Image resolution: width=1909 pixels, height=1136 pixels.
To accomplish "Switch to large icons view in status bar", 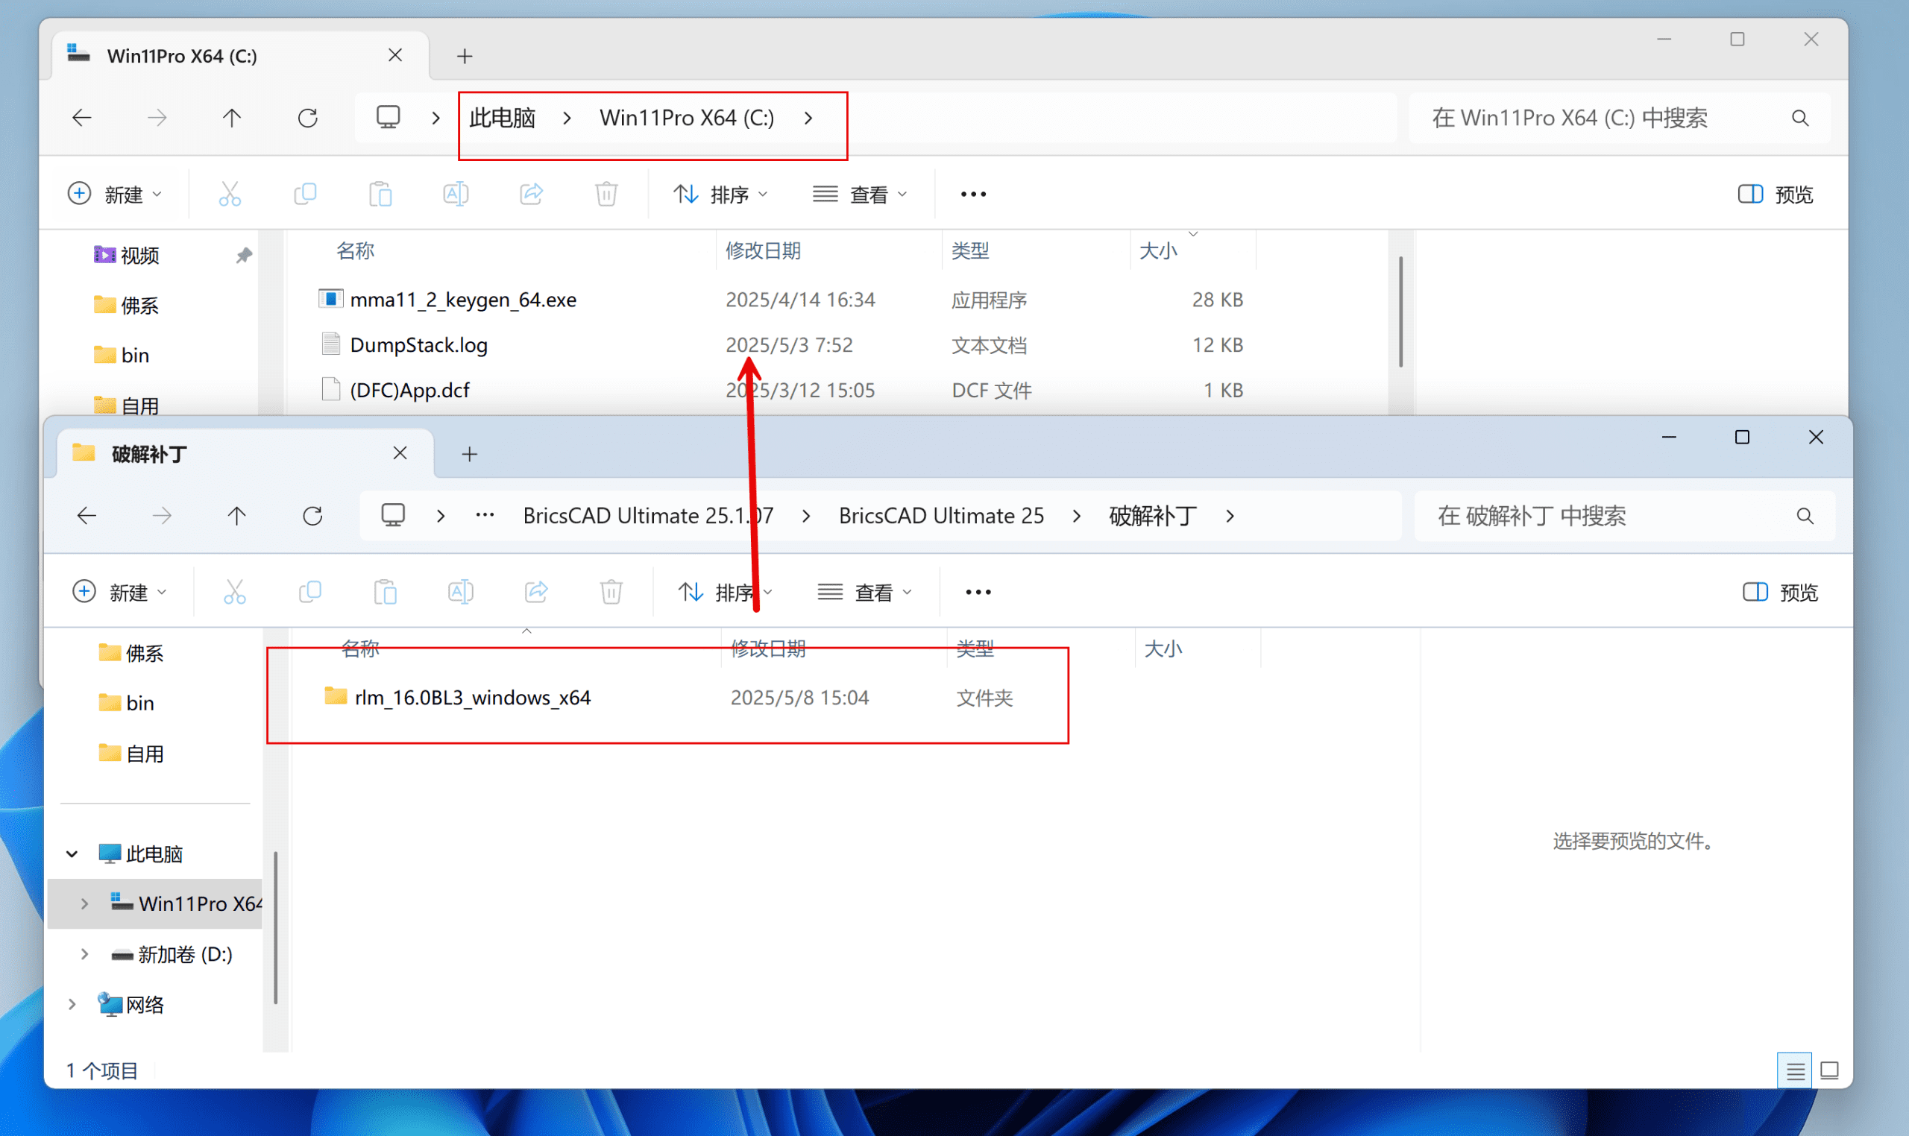I will [x=1829, y=1070].
